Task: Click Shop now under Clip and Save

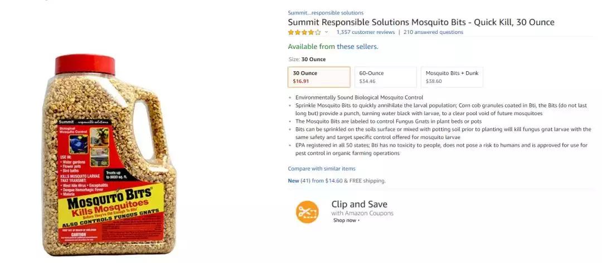Action: pyautogui.click(x=346, y=220)
